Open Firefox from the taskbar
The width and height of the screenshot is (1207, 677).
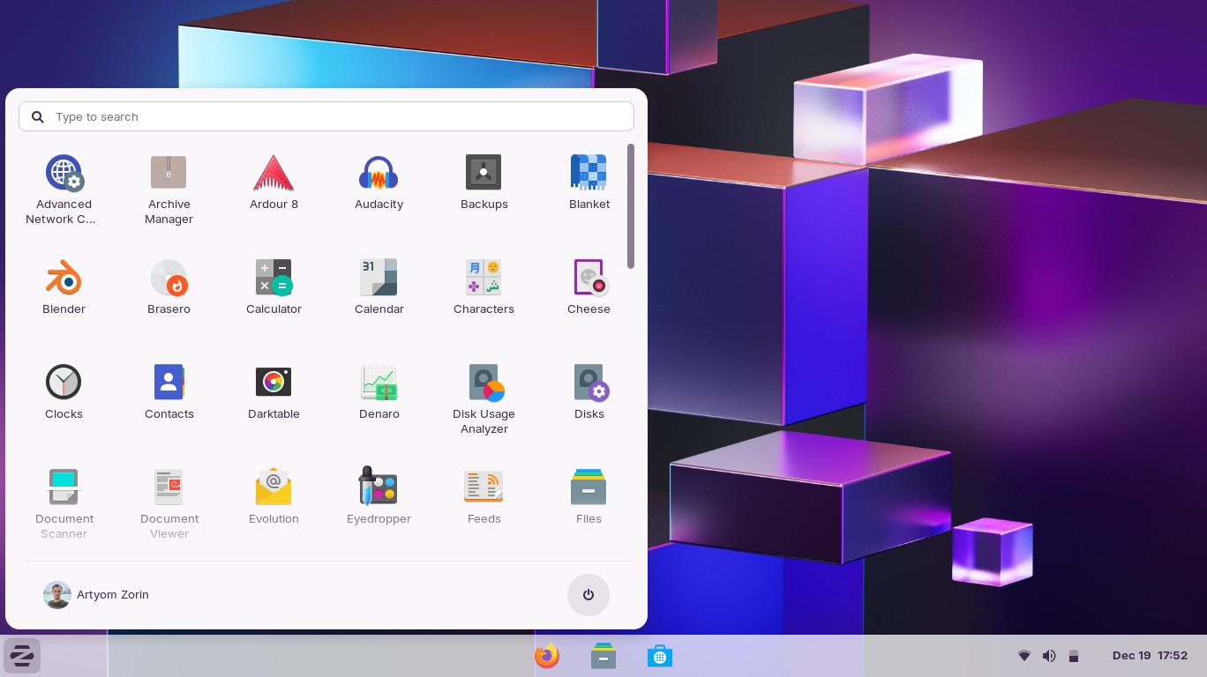click(547, 656)
